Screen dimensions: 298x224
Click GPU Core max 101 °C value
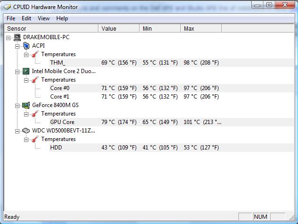[x=202, y=122]
